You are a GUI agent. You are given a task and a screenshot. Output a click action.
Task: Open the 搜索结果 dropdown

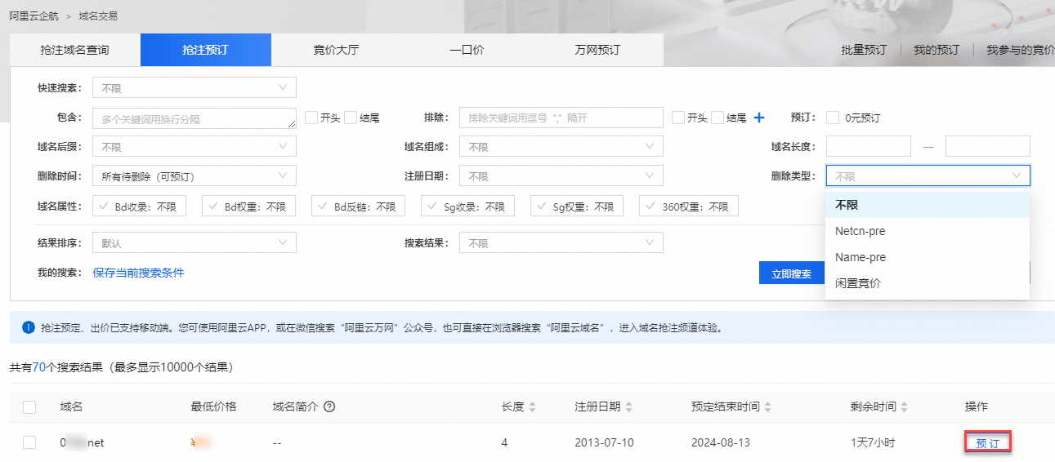tap(561, 242)
